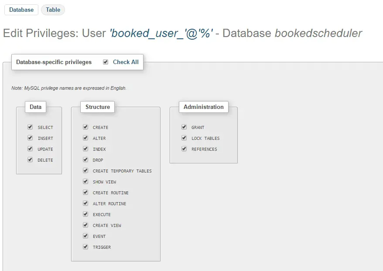Click the MySQL privilege names note

69,88
